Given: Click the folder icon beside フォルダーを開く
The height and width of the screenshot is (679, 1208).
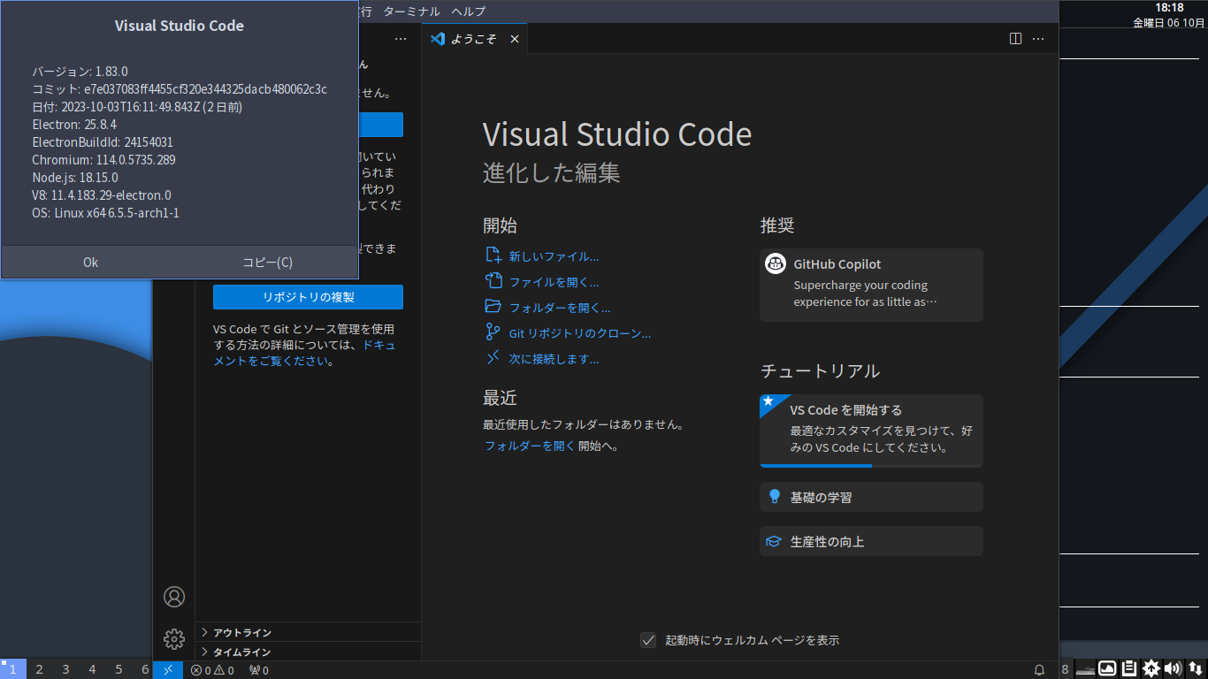Looking at the screenshot, I should pos(493,307).
